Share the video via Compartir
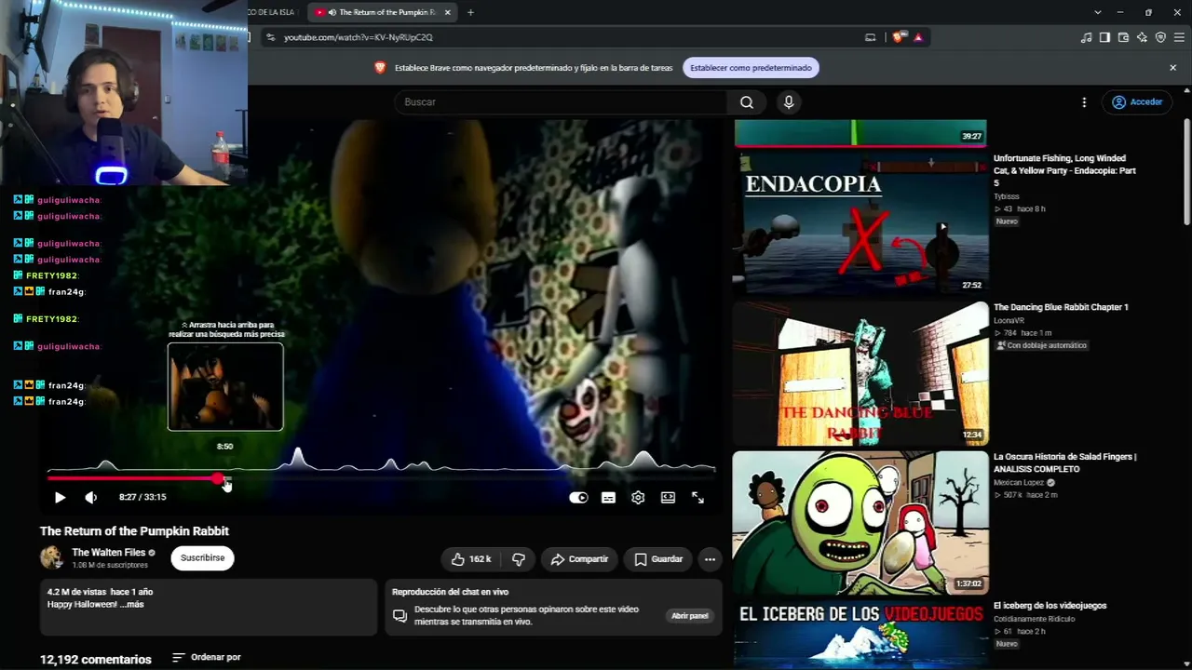The height and width of the screenshot is (670, 1192). (579, 559)
